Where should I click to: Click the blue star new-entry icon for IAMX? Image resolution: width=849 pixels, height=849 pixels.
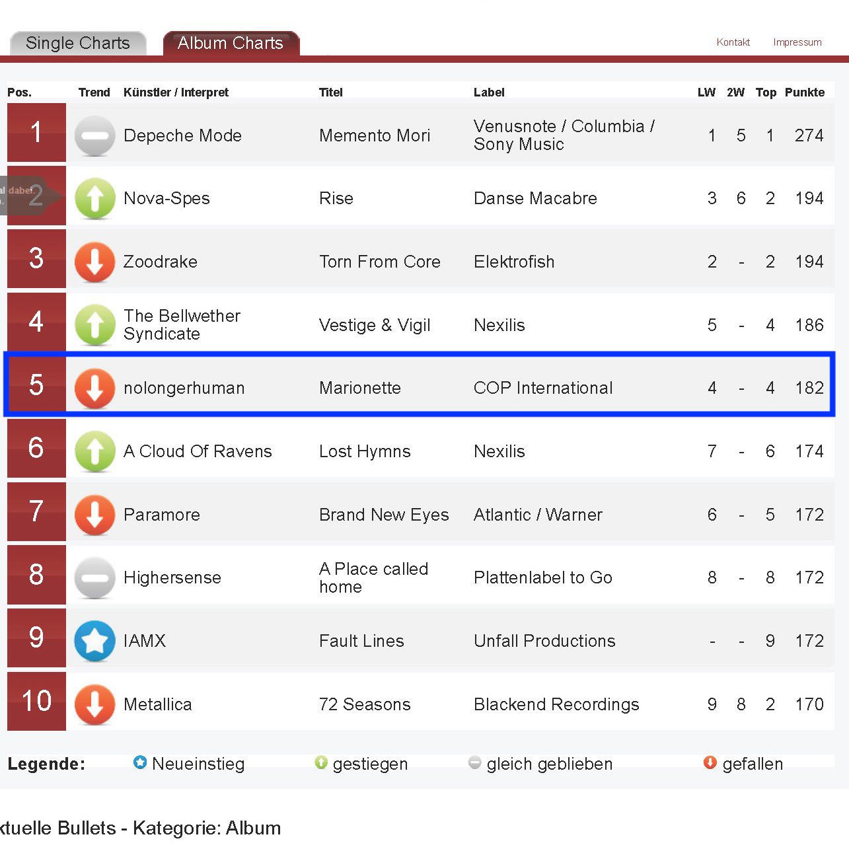coord(94,641)
